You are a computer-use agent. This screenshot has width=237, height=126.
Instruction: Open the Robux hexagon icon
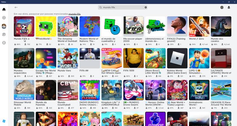(x=222, y=7)
